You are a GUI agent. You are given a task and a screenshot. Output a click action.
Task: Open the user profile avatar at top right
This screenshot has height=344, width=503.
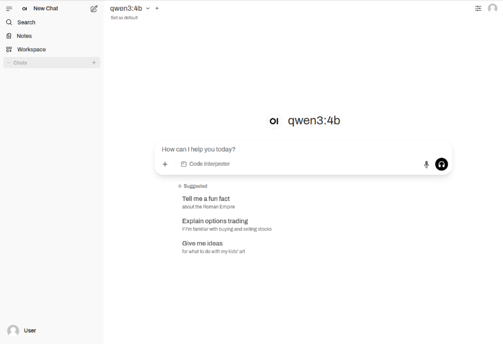[492, 9]
